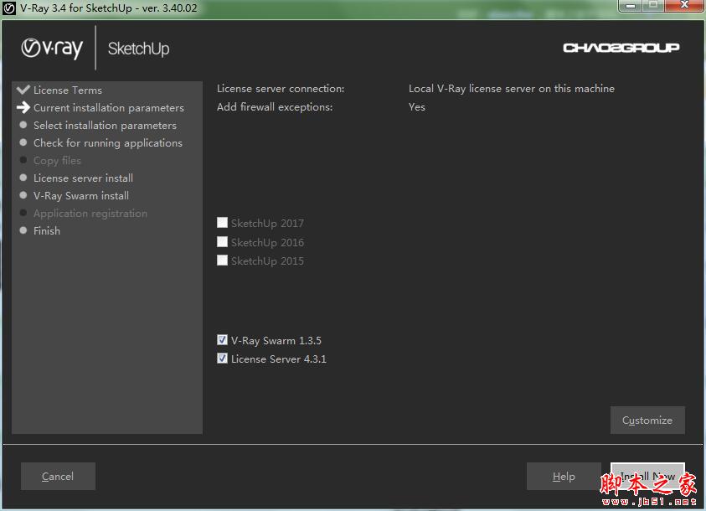Select the Copy files step
Viewport: 706px width, 511px height.
tap(57, 160)
